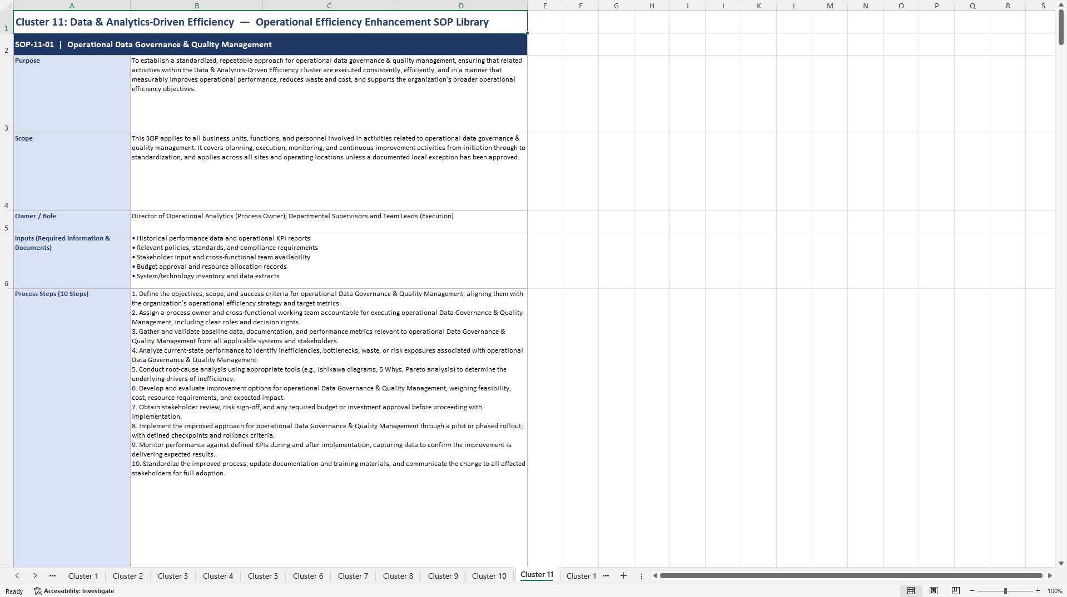Click horizontal scrollbar left arrow
Image resolution: width=1067 pixels, height=597 pixels.
click(x=655, y=576)
